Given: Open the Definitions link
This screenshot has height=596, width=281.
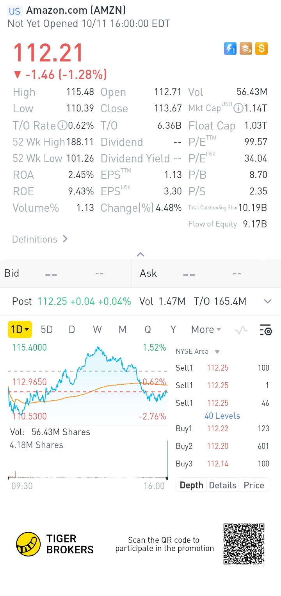Looking at the screenshot, I should 40,239.
